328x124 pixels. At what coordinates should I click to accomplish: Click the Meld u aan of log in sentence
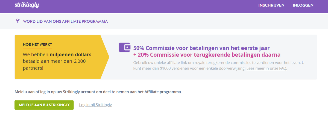pyautogui.click(x=98, y=92)
